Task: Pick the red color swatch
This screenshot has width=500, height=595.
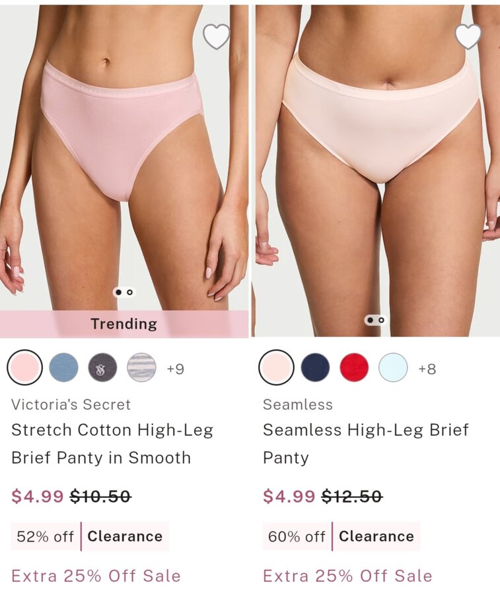Action: click(x=354, y=368)
